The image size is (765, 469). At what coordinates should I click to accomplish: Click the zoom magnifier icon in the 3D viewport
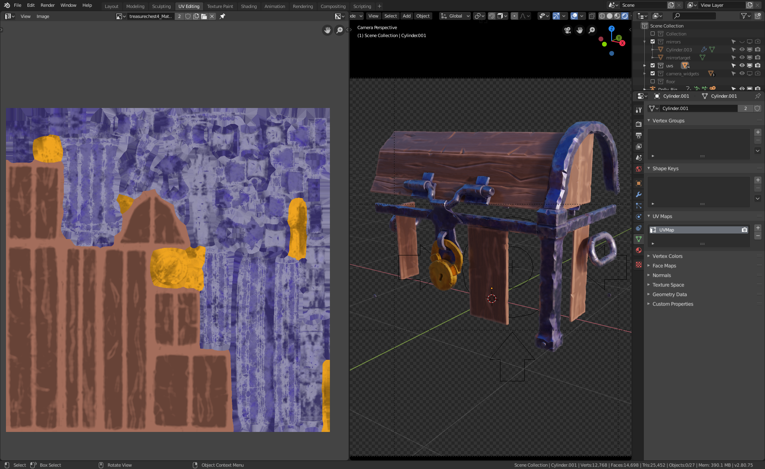click(592, 30)
